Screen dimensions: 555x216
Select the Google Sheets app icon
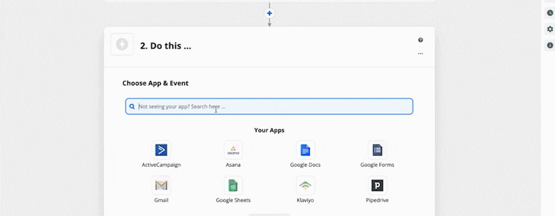pos(233,185)
